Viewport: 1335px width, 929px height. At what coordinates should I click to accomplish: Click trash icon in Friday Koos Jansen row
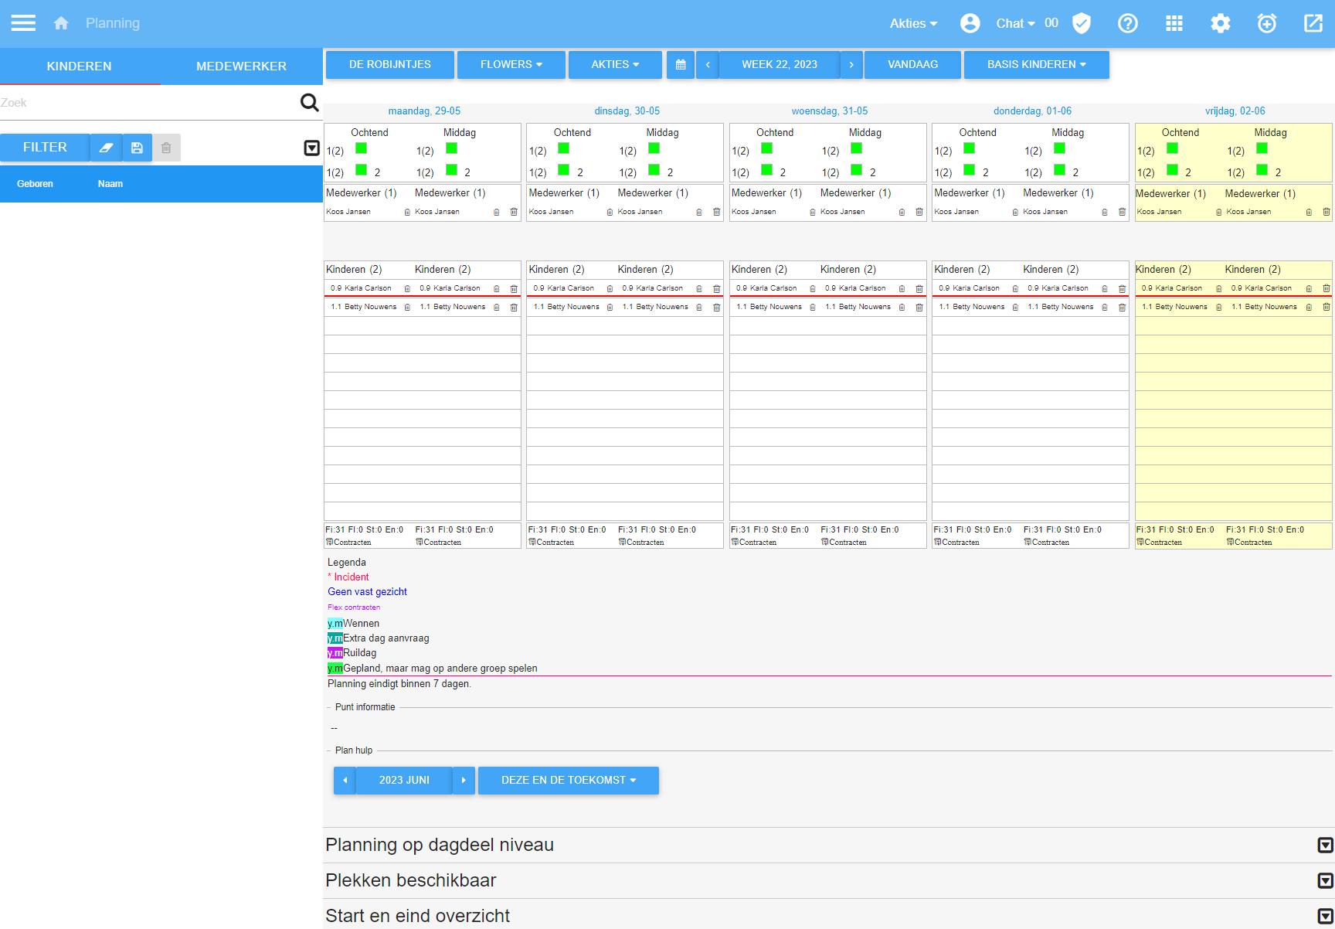point(1327,212)
